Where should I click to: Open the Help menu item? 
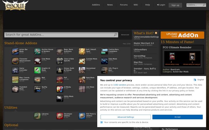click(x=147, y=5)
